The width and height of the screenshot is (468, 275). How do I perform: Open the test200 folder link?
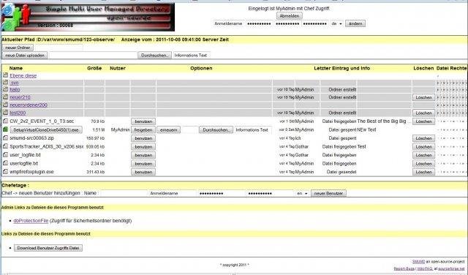18,113
